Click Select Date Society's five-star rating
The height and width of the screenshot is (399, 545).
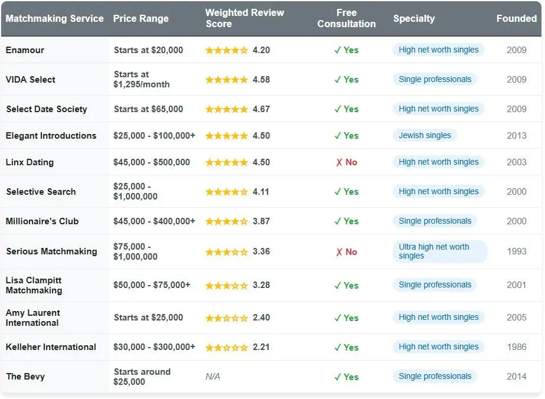(x=226, y=109)
